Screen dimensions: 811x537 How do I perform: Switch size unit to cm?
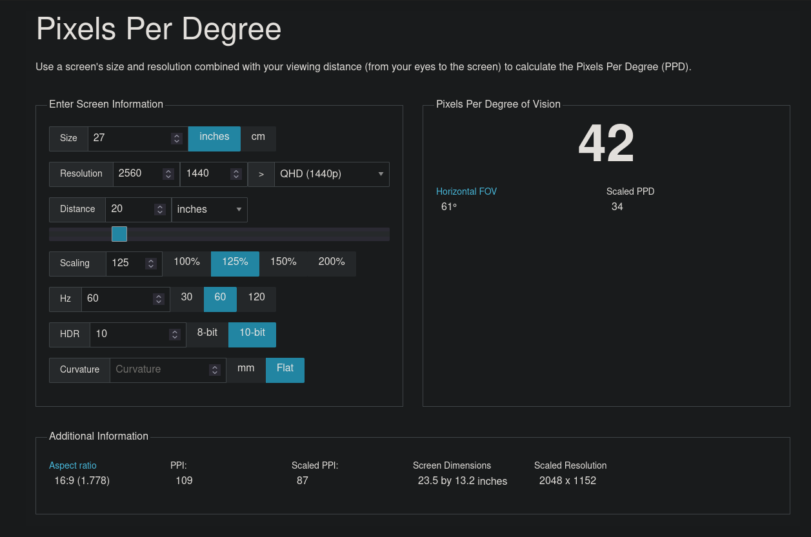(258, 137)
